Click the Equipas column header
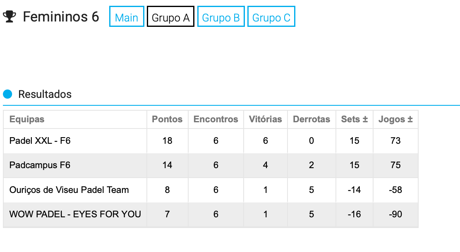Image resolution: width=460 pixels, height=252 pixels. (x=27, y=119)
